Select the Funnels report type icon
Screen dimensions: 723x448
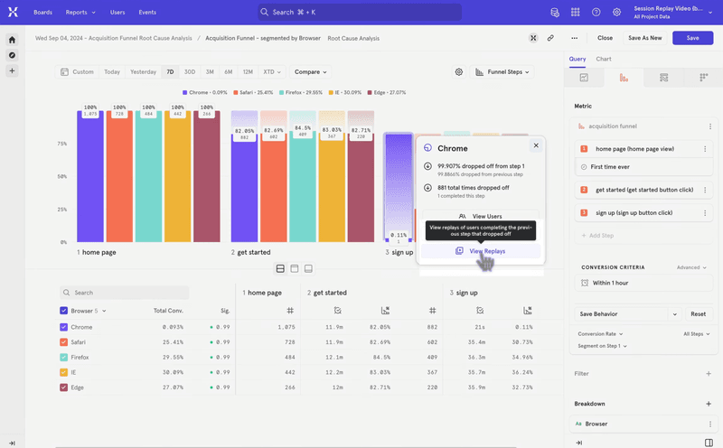click(623, 78)
